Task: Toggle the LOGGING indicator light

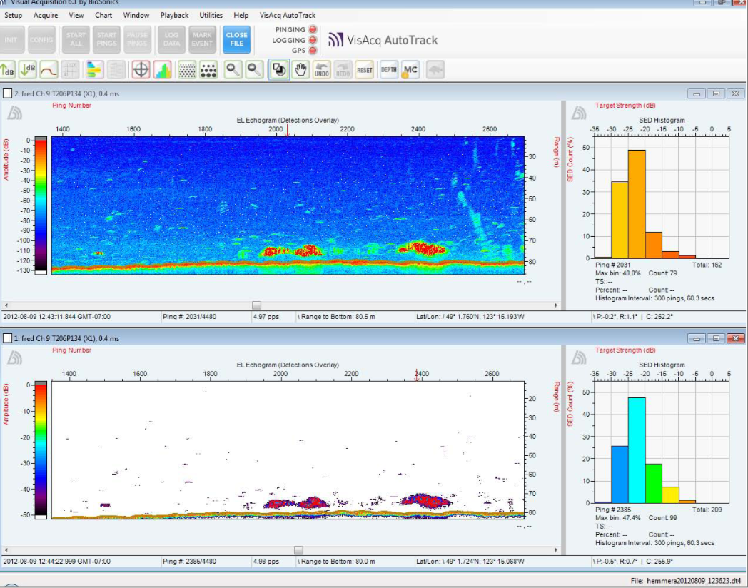Action: 312,40
